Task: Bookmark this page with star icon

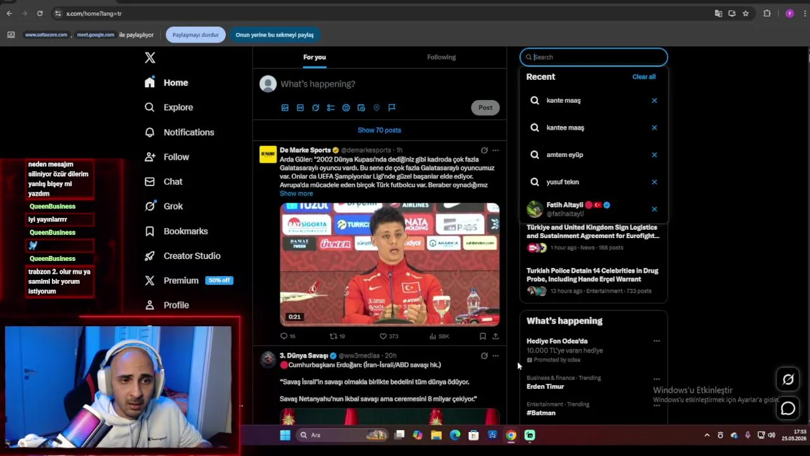Action: (x=745, y=13)
